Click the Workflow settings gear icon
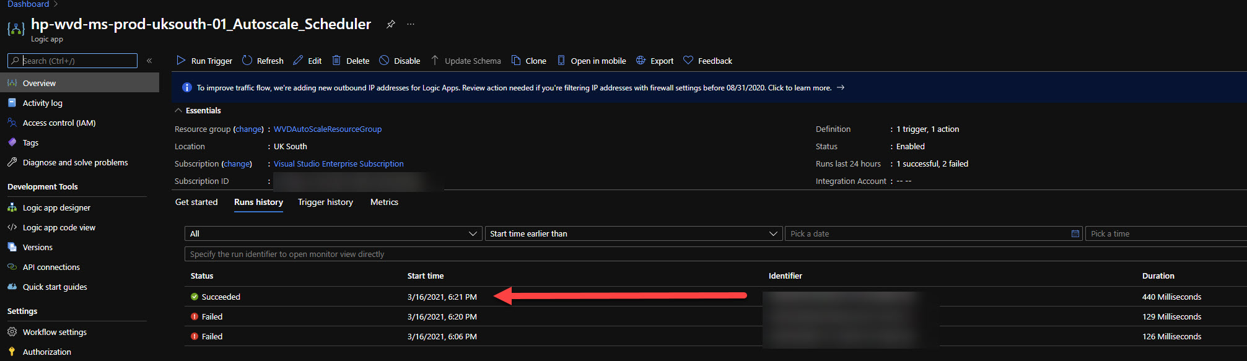 [x=12, y=332]
